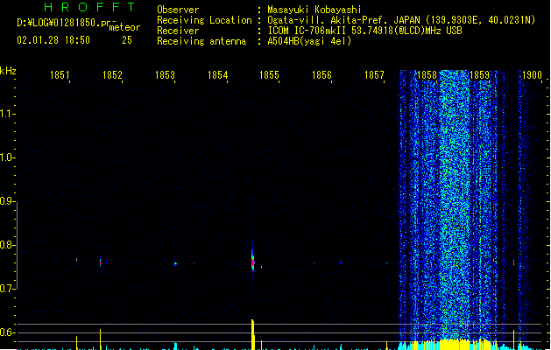Click the date stamp 02.01.28 18:50
The width and height of the screenshot is (551, 350).
(53, 40)
